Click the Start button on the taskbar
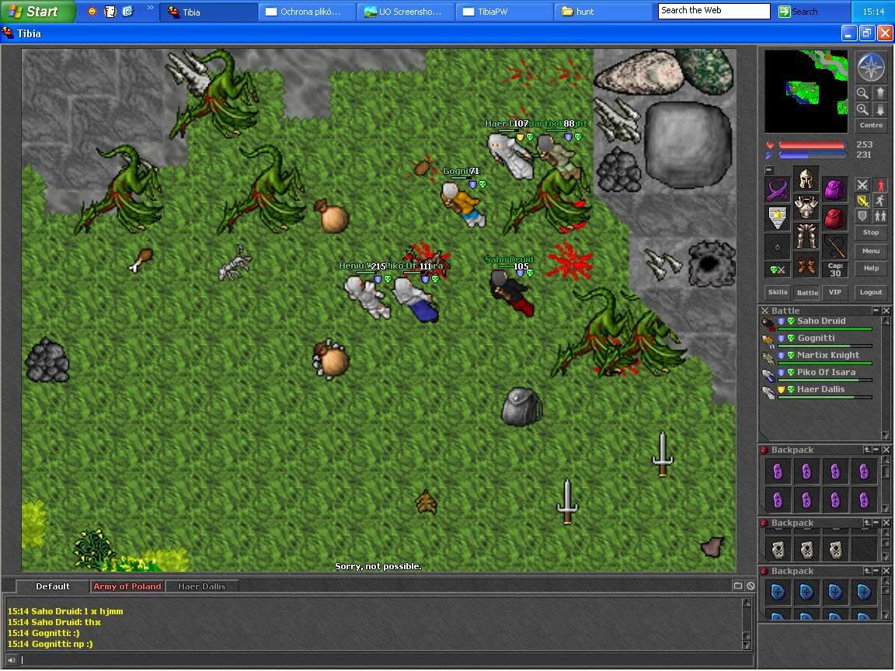Viewport: 895px width, 671px height. [x=37, y=12]
